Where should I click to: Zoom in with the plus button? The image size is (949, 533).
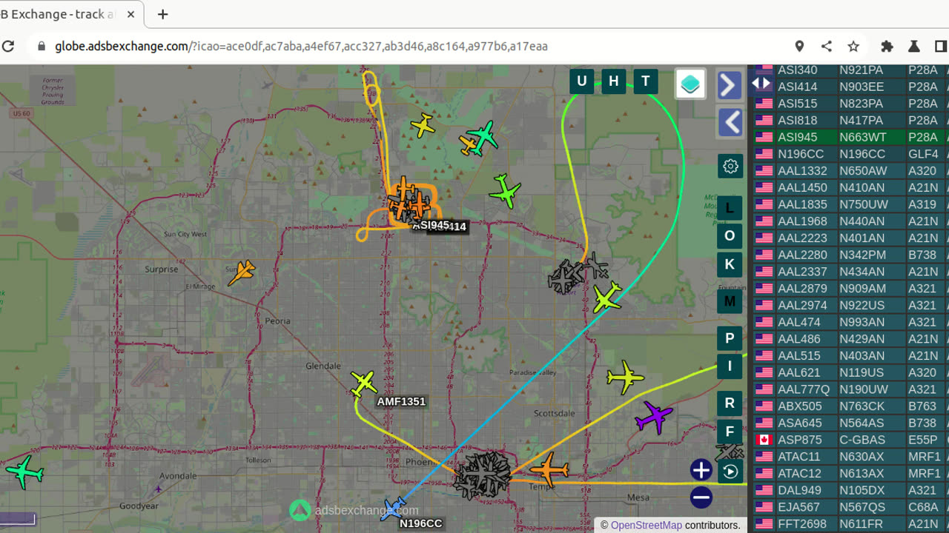coord(701,470)
